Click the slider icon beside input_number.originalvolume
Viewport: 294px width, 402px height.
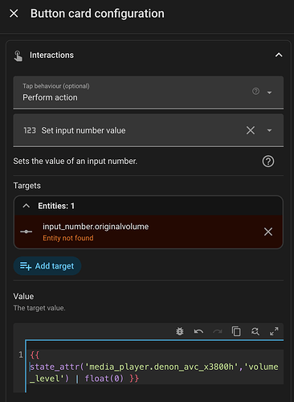click(27, 232)
